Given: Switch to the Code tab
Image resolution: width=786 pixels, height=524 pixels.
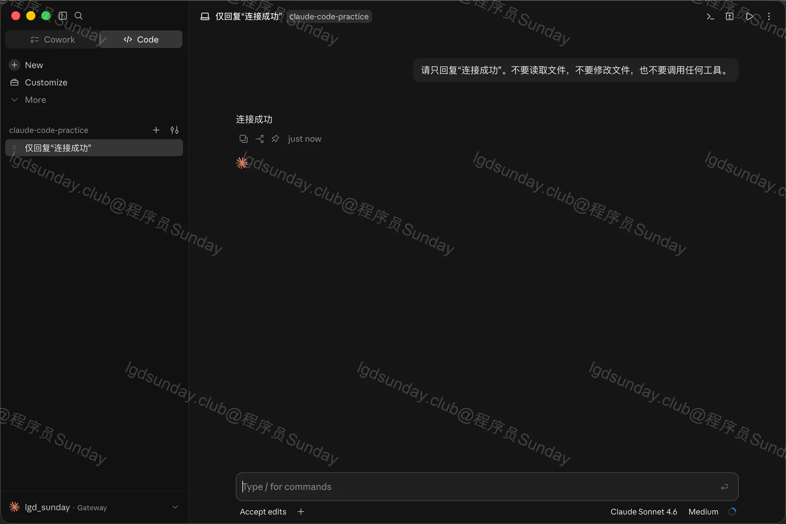Looking at the screenshot, I should coord(141,39).
